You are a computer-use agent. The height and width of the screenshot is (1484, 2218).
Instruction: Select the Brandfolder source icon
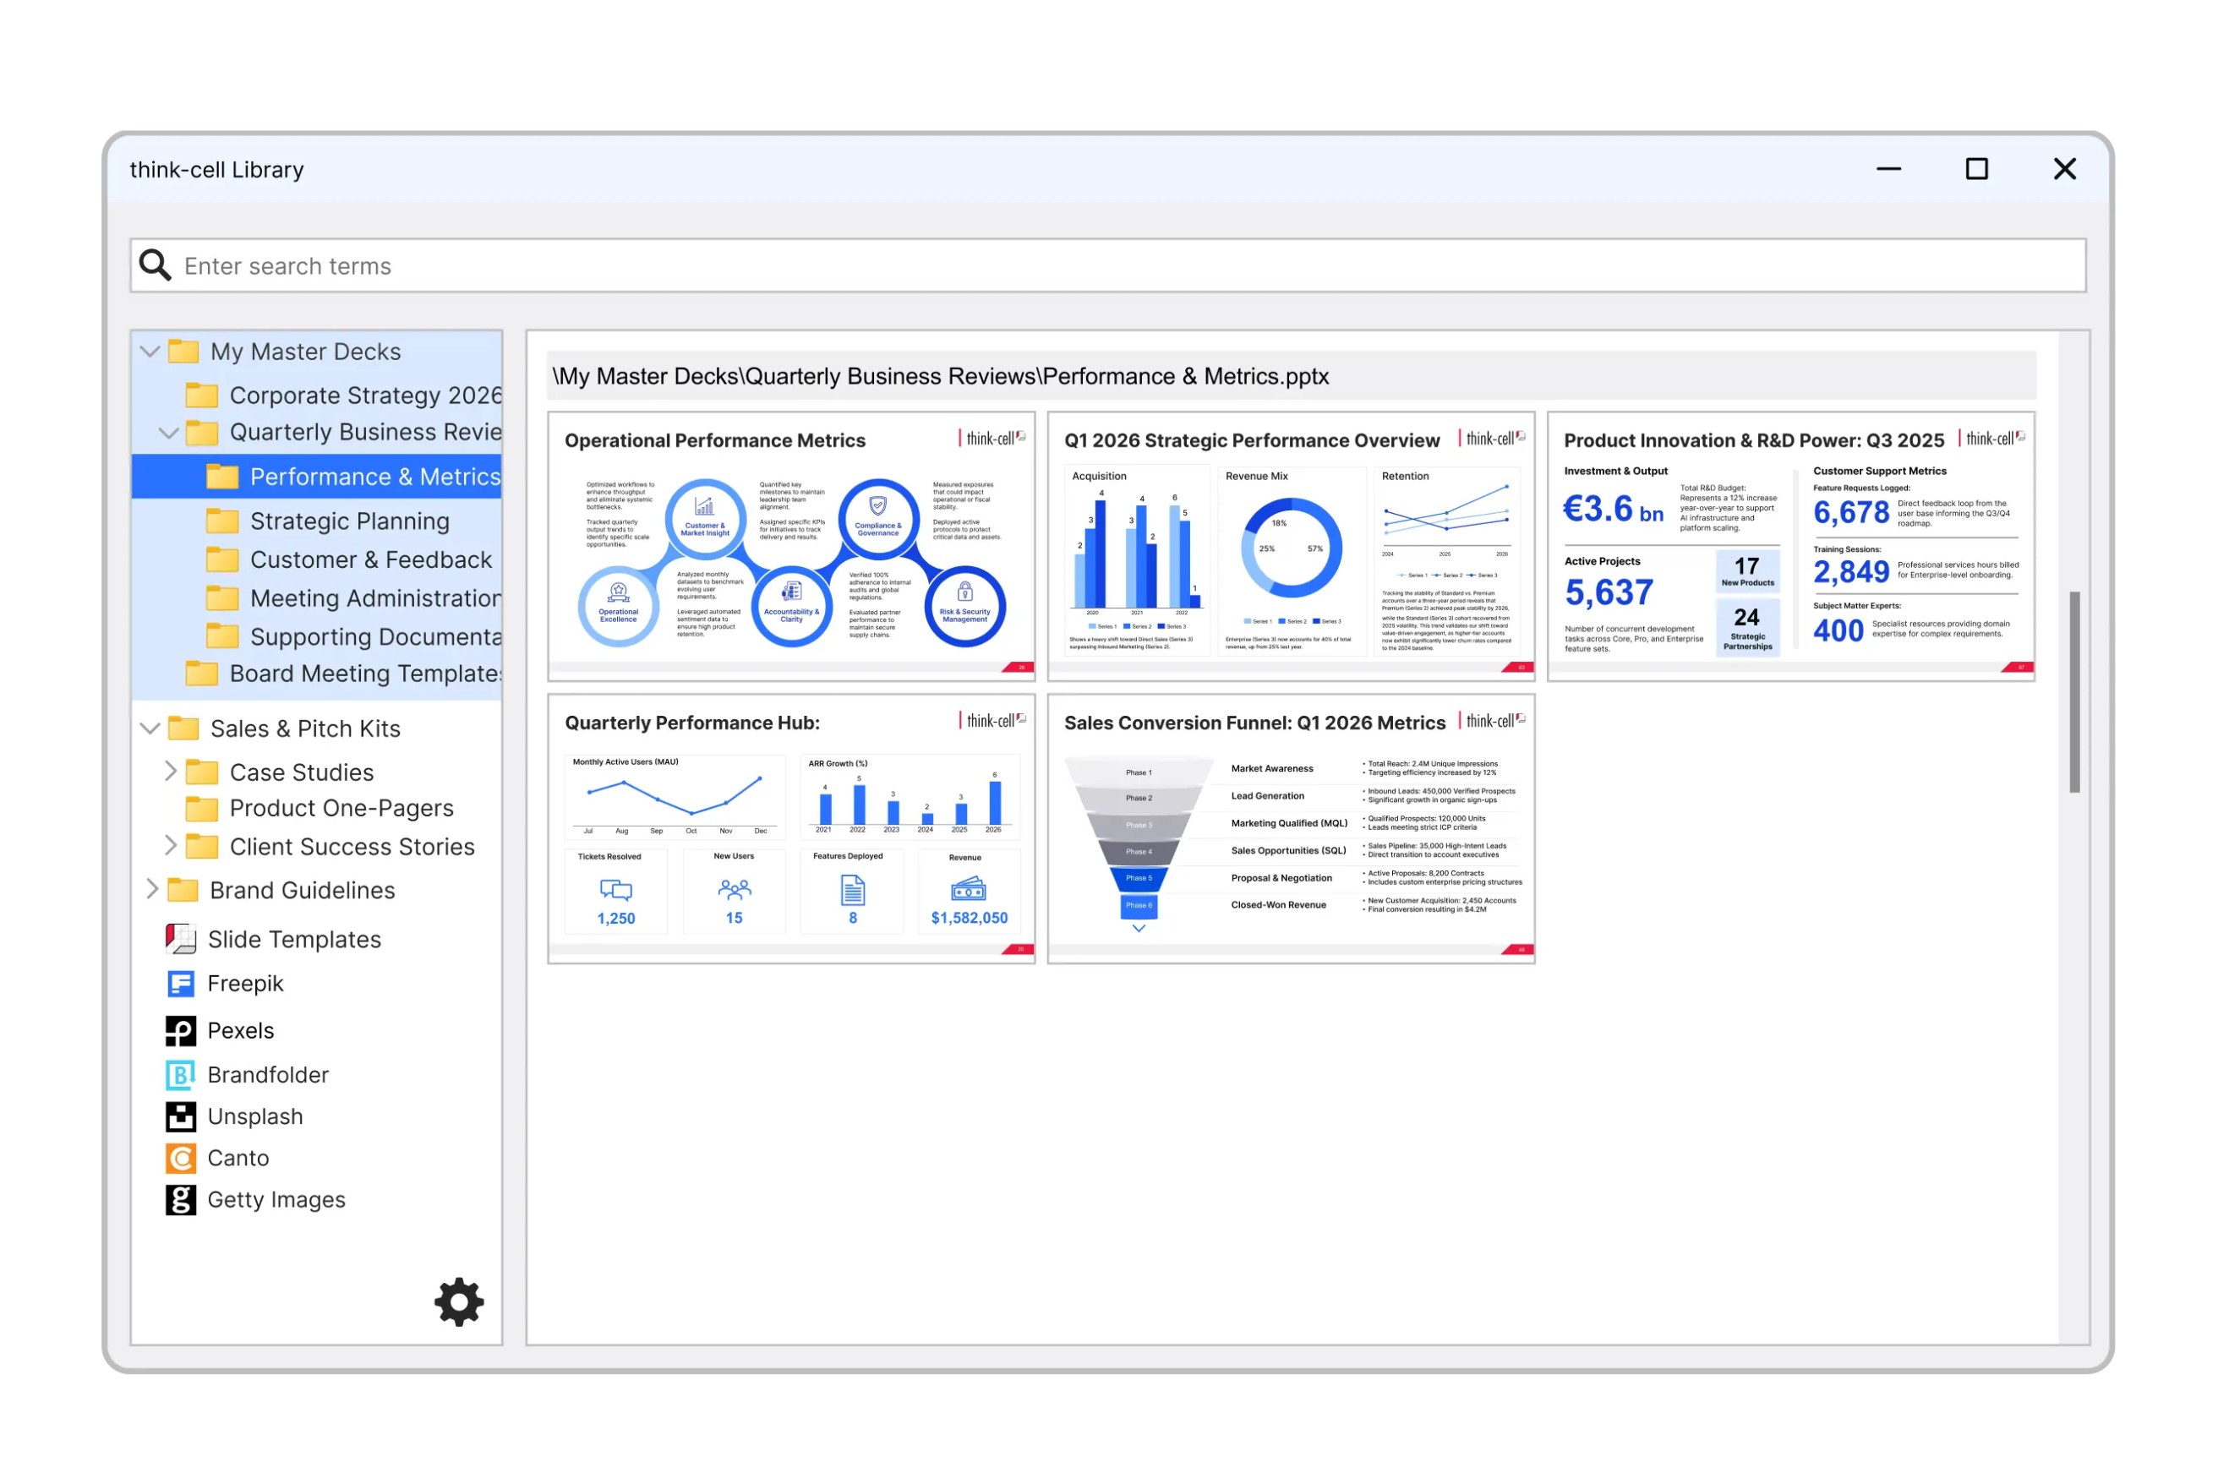point(181,1074)
